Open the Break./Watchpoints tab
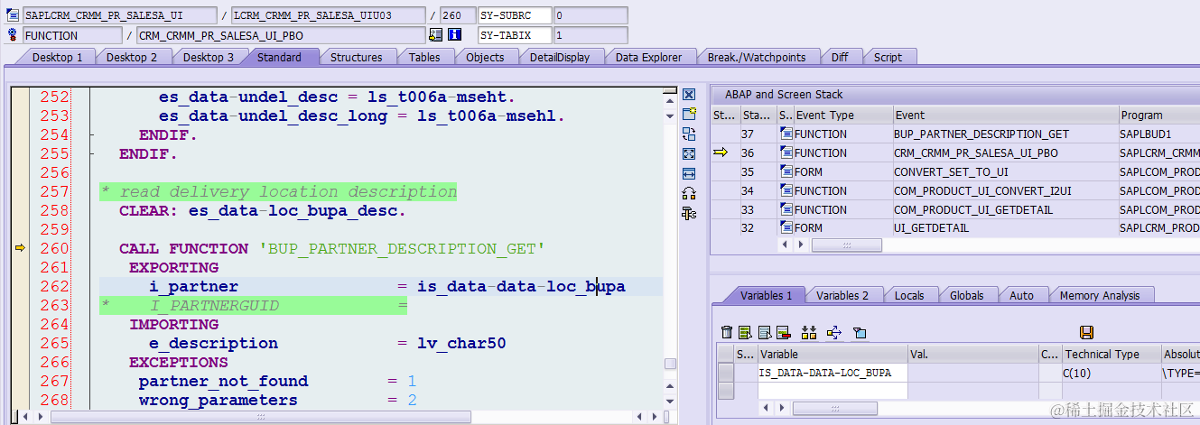The width and height of the screenshot is (1200, 425). (x=756, y=57)
